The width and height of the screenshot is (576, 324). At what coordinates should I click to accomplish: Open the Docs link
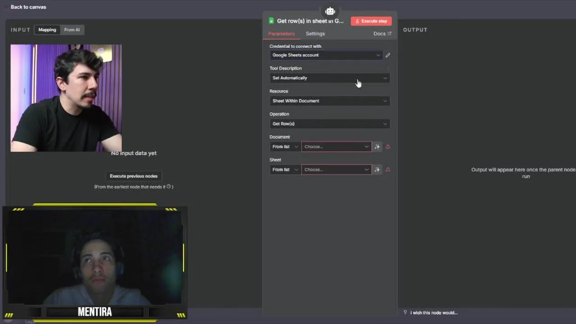click(382, 34)
